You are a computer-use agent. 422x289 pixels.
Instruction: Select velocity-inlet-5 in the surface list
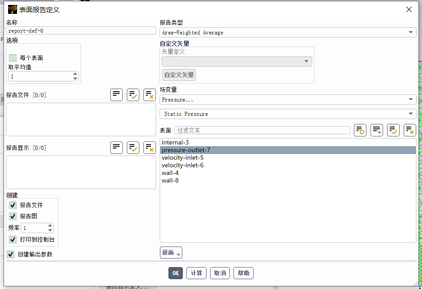(288, 158)
